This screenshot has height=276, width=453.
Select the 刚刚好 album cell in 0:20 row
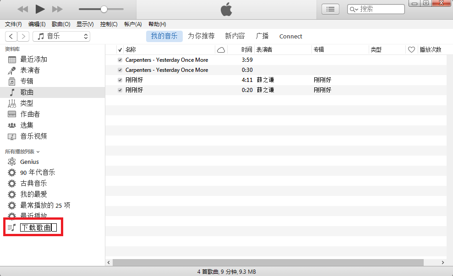pos(322,90)
